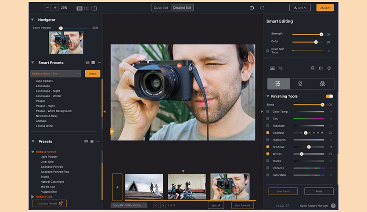
Task: Click the zoom in plus button
Action: 55,8
